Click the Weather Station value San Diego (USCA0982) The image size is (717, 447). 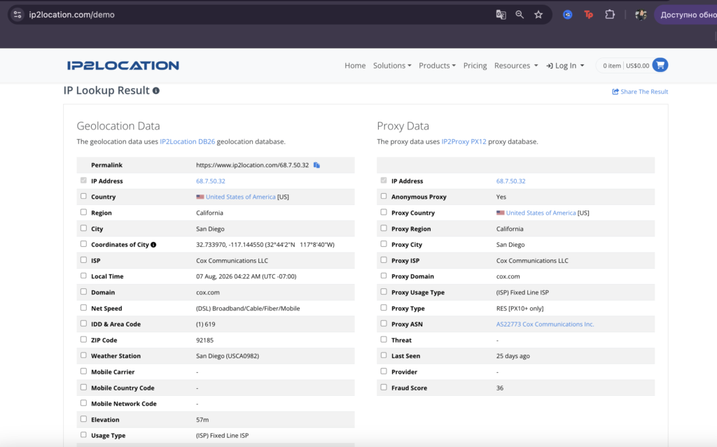coord(228,356)
